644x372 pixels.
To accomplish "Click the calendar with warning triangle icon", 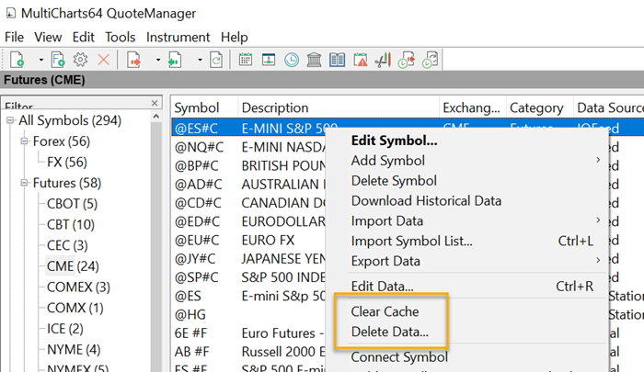I will (x=361, y=60).
